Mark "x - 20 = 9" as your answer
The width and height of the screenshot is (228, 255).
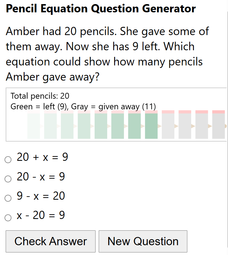8,218
